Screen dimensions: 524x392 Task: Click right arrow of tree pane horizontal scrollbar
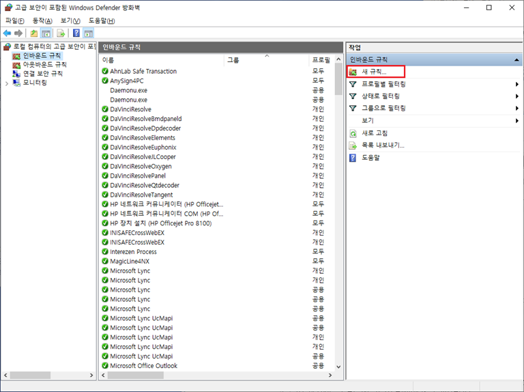click(x=91, y=376)
